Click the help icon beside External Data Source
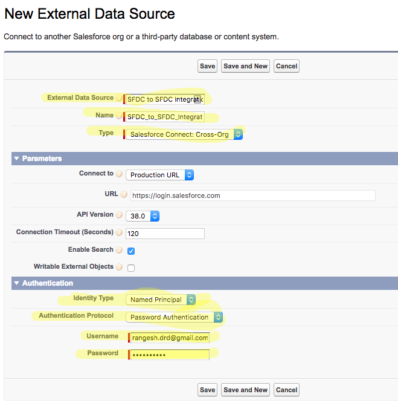This screenshot has width=398, height=417. tap(119, 98)
